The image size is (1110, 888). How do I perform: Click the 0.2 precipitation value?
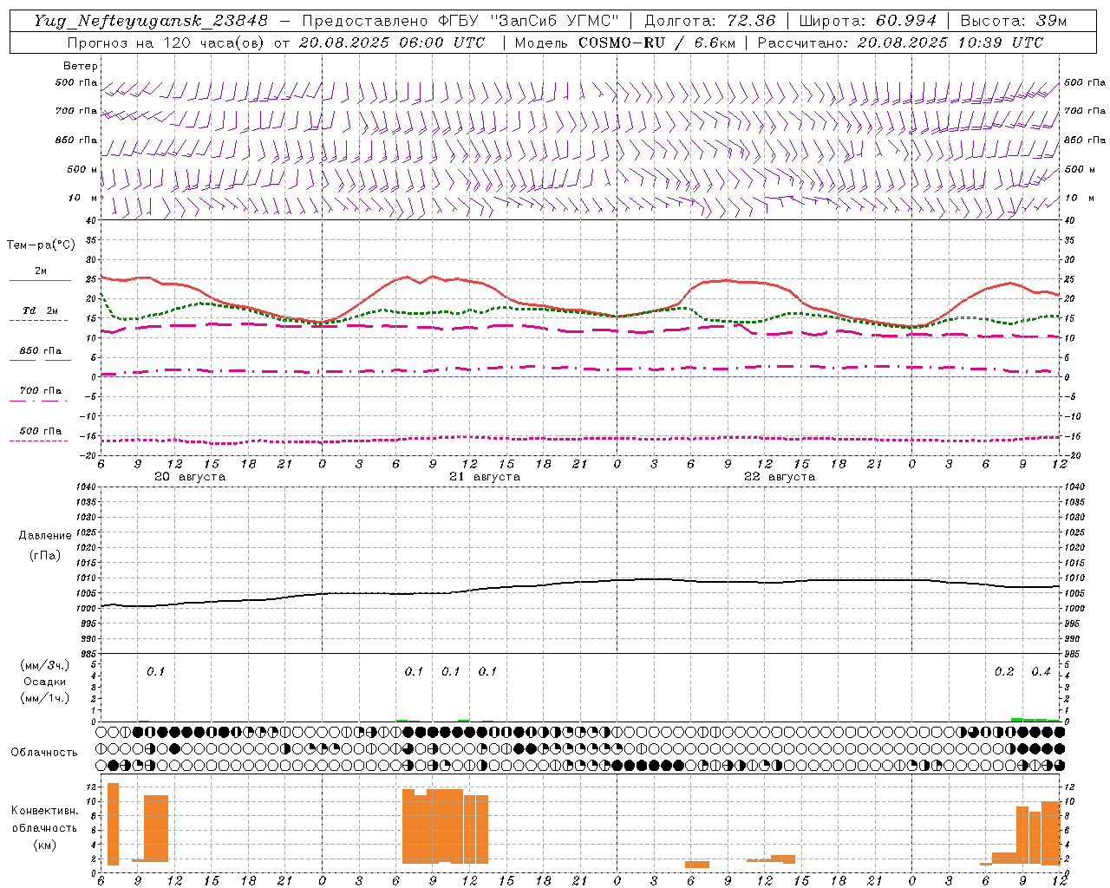[1004, 672]
